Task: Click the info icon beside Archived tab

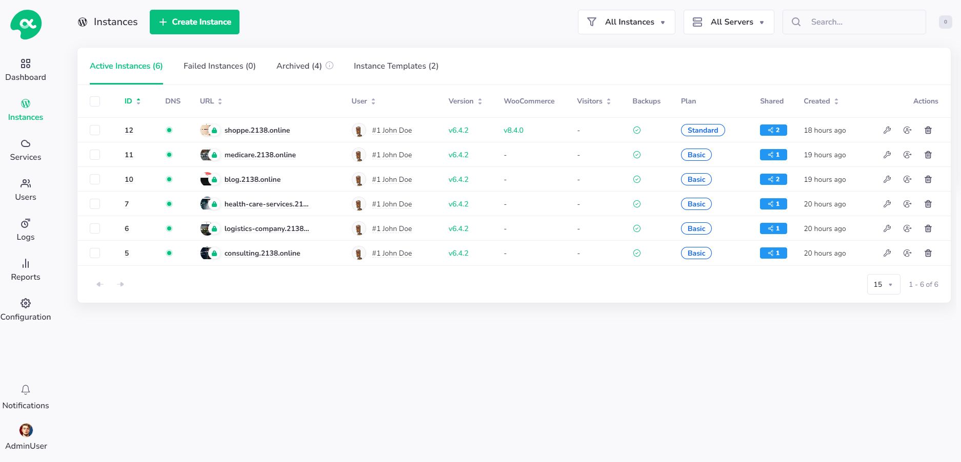Action: coord(330,66)
